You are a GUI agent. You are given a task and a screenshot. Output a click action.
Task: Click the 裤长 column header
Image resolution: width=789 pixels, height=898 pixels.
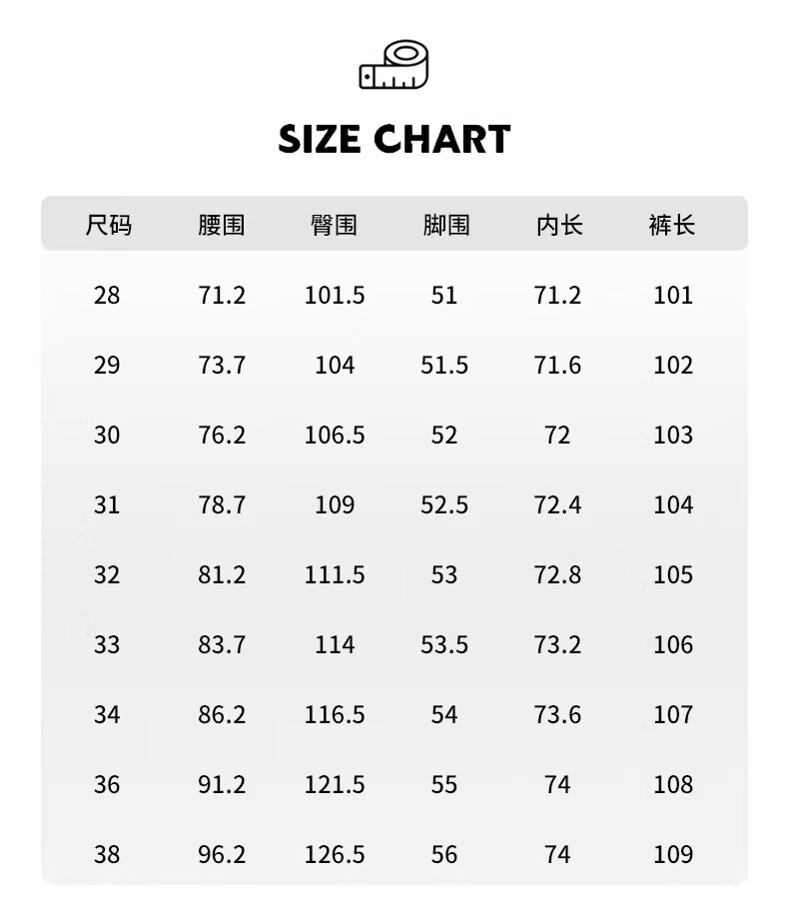click(671, 226)
